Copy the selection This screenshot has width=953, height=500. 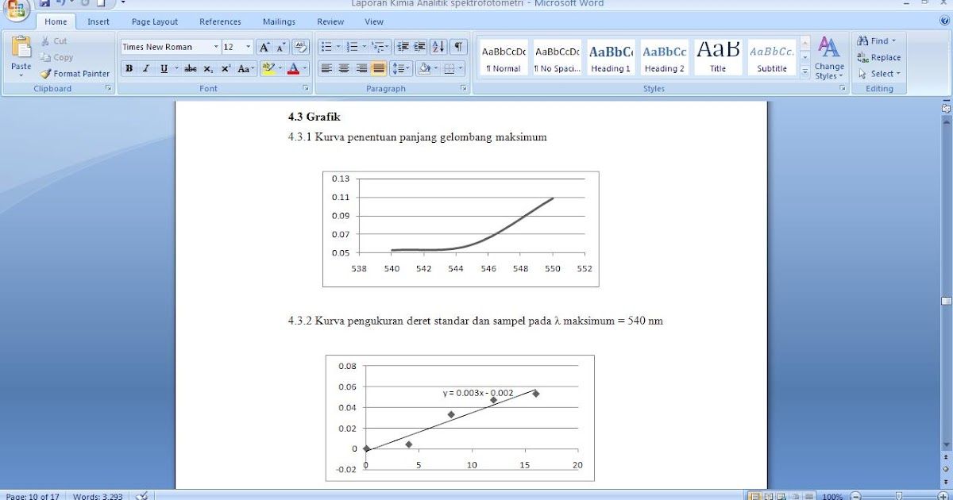[x=56, y=57]
